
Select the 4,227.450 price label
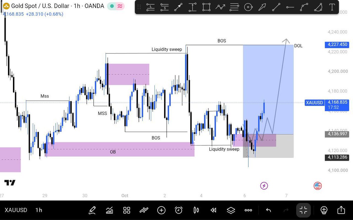[x=337, y=45]
